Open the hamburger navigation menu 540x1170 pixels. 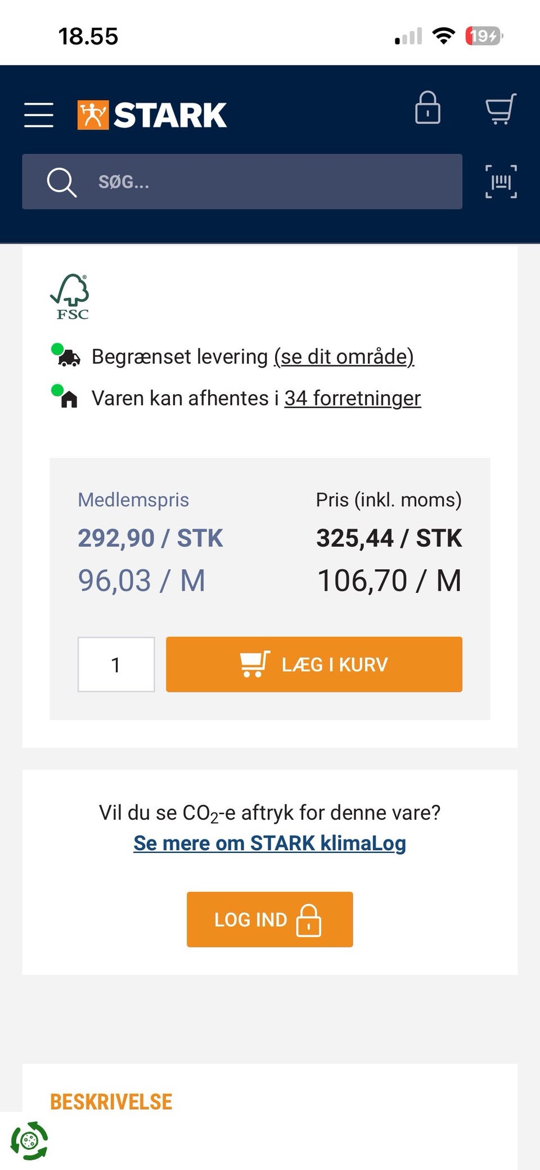pyautogui.click(x=39, y=115)
